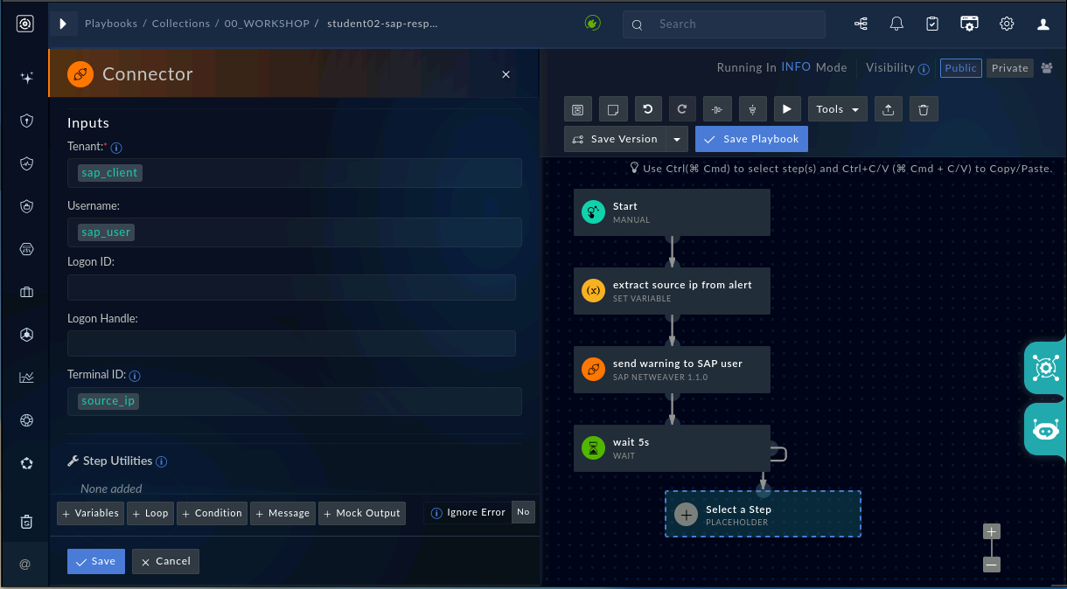Click the first toolbar icon for playbook properties
1067x589 pixels.
pos(577,109)
